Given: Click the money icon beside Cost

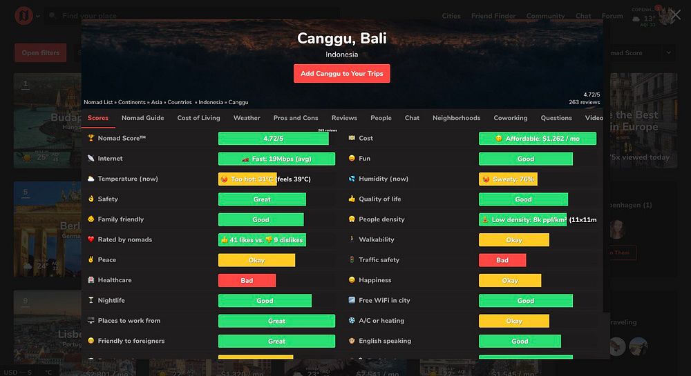Looking at the screenshot, I should (352, 138).
